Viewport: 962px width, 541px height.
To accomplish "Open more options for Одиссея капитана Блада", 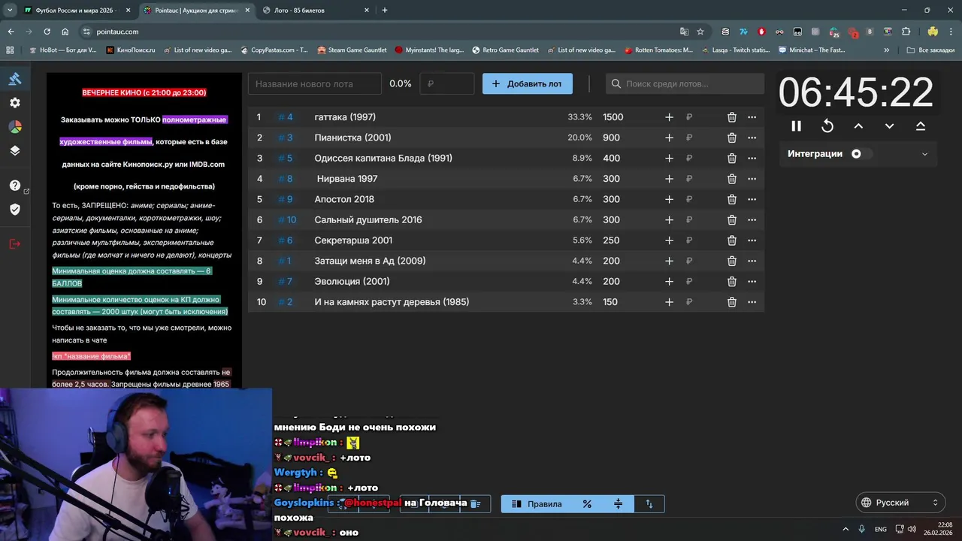I will point(752,158).
